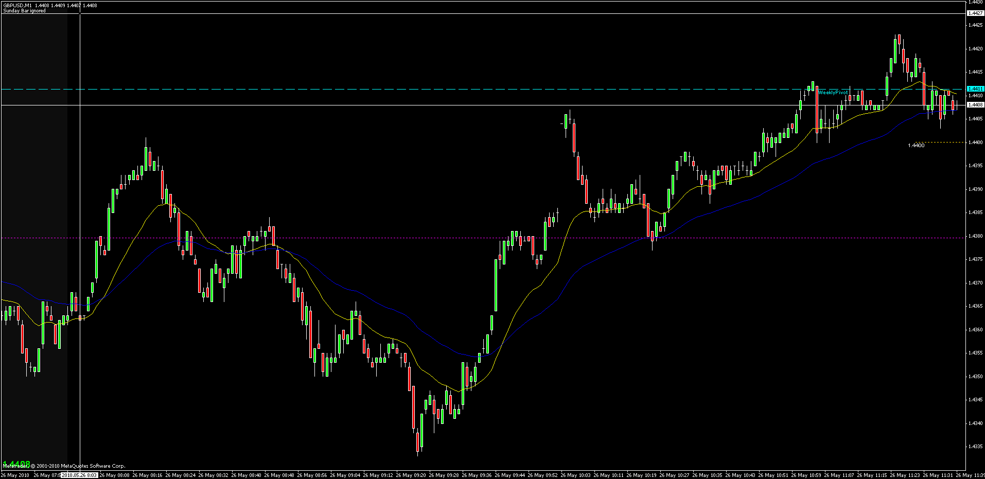Click the highlighted 2010.05.26 8:03 crosshair time label
The width and height of the screenshot is (985, 479).
tap(79, 475)
